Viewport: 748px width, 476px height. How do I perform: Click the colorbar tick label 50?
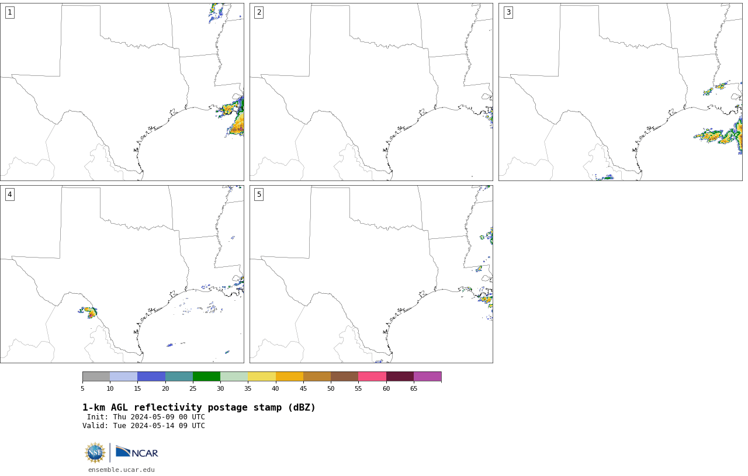coord(331,388)
